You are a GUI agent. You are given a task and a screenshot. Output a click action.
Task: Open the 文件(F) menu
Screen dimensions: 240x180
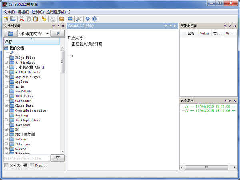(x=9, y=12)
